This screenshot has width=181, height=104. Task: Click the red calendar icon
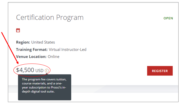pyautogui.click(x=18, y=30)
